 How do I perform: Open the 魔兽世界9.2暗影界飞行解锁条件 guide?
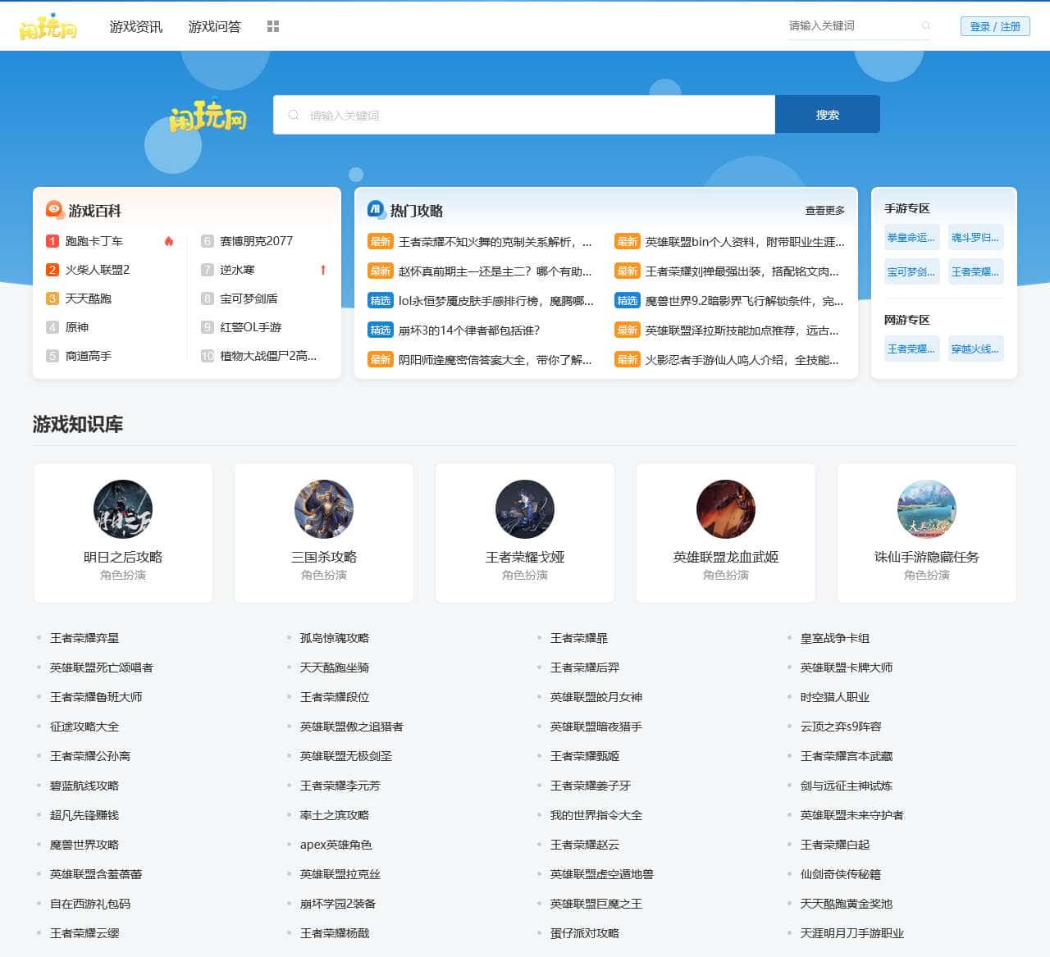[x=745, y=301]
